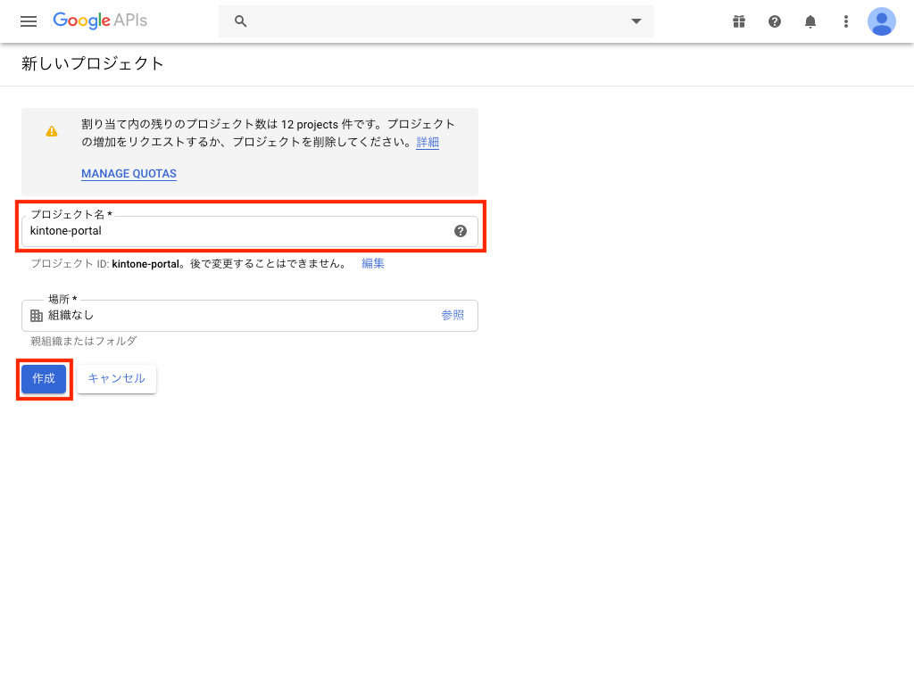Click the search magnifier icon

(240, 21)
